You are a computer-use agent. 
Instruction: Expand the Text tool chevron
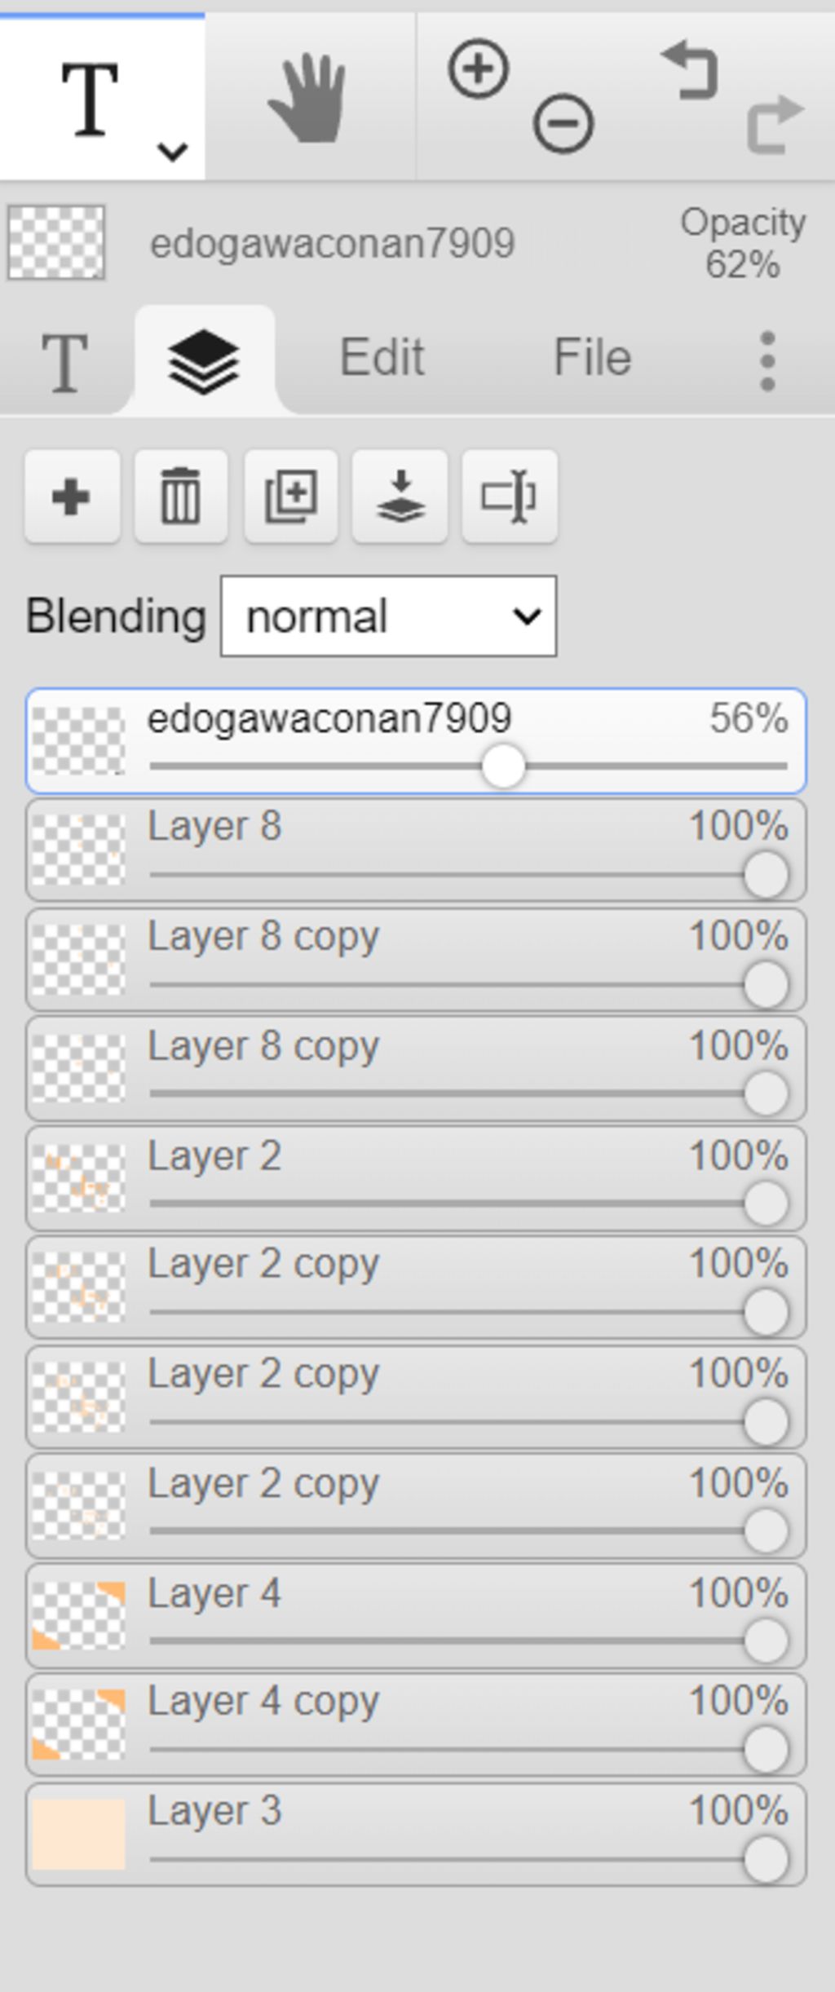(173, 152)
